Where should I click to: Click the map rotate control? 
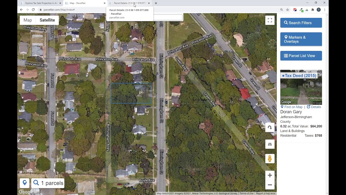[x=270, y=127]
